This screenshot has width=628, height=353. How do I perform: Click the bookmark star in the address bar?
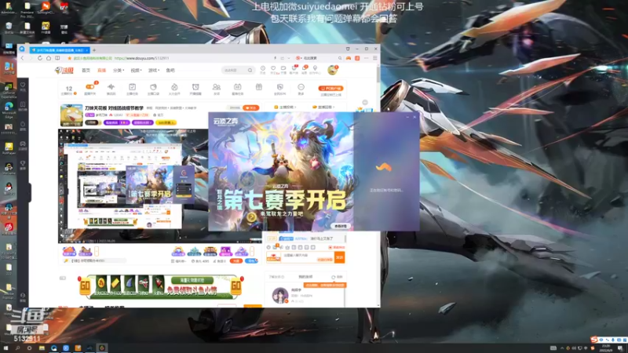(x=69, y=58)
